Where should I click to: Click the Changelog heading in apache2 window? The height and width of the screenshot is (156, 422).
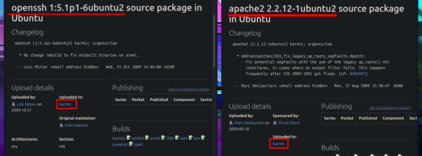245,33
